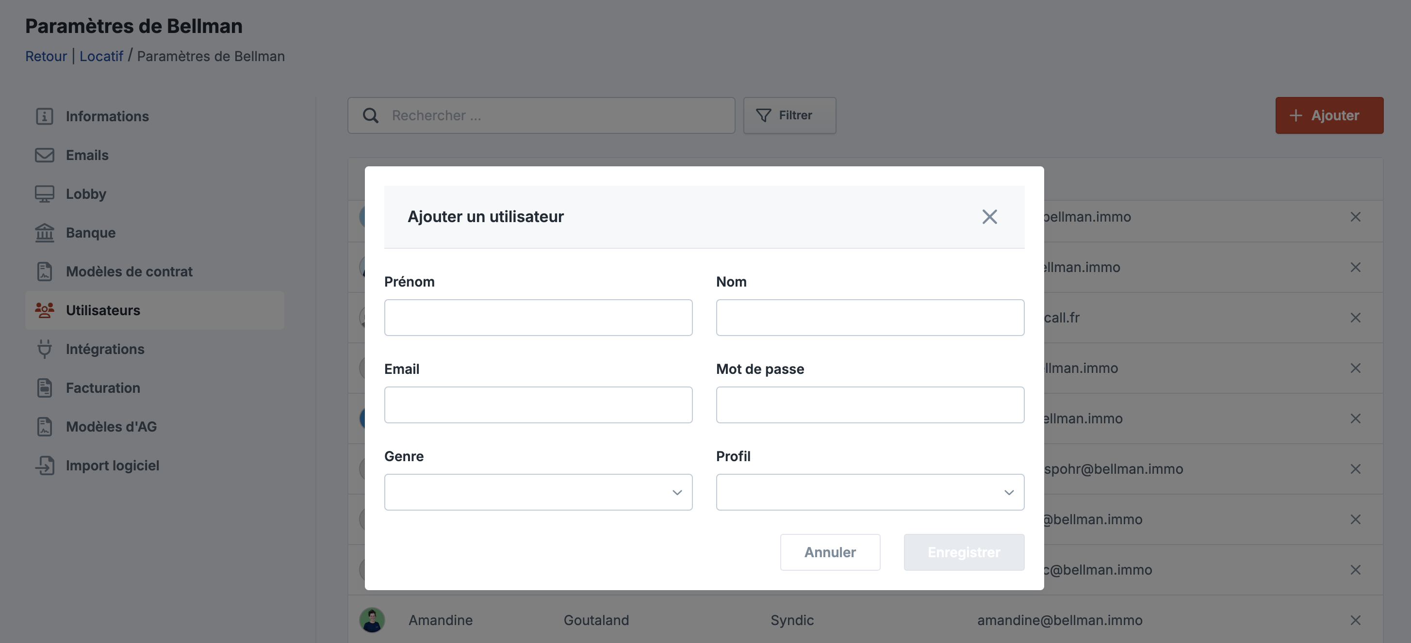Open Import logiciel section
The image size is (1411, 643).
click(x=154, y=465)
